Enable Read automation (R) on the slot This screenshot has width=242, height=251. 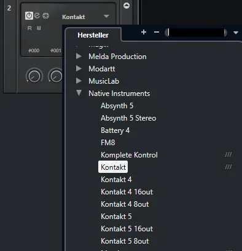29,28
